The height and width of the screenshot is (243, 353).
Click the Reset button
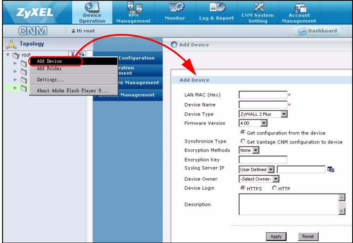[308, 236]
